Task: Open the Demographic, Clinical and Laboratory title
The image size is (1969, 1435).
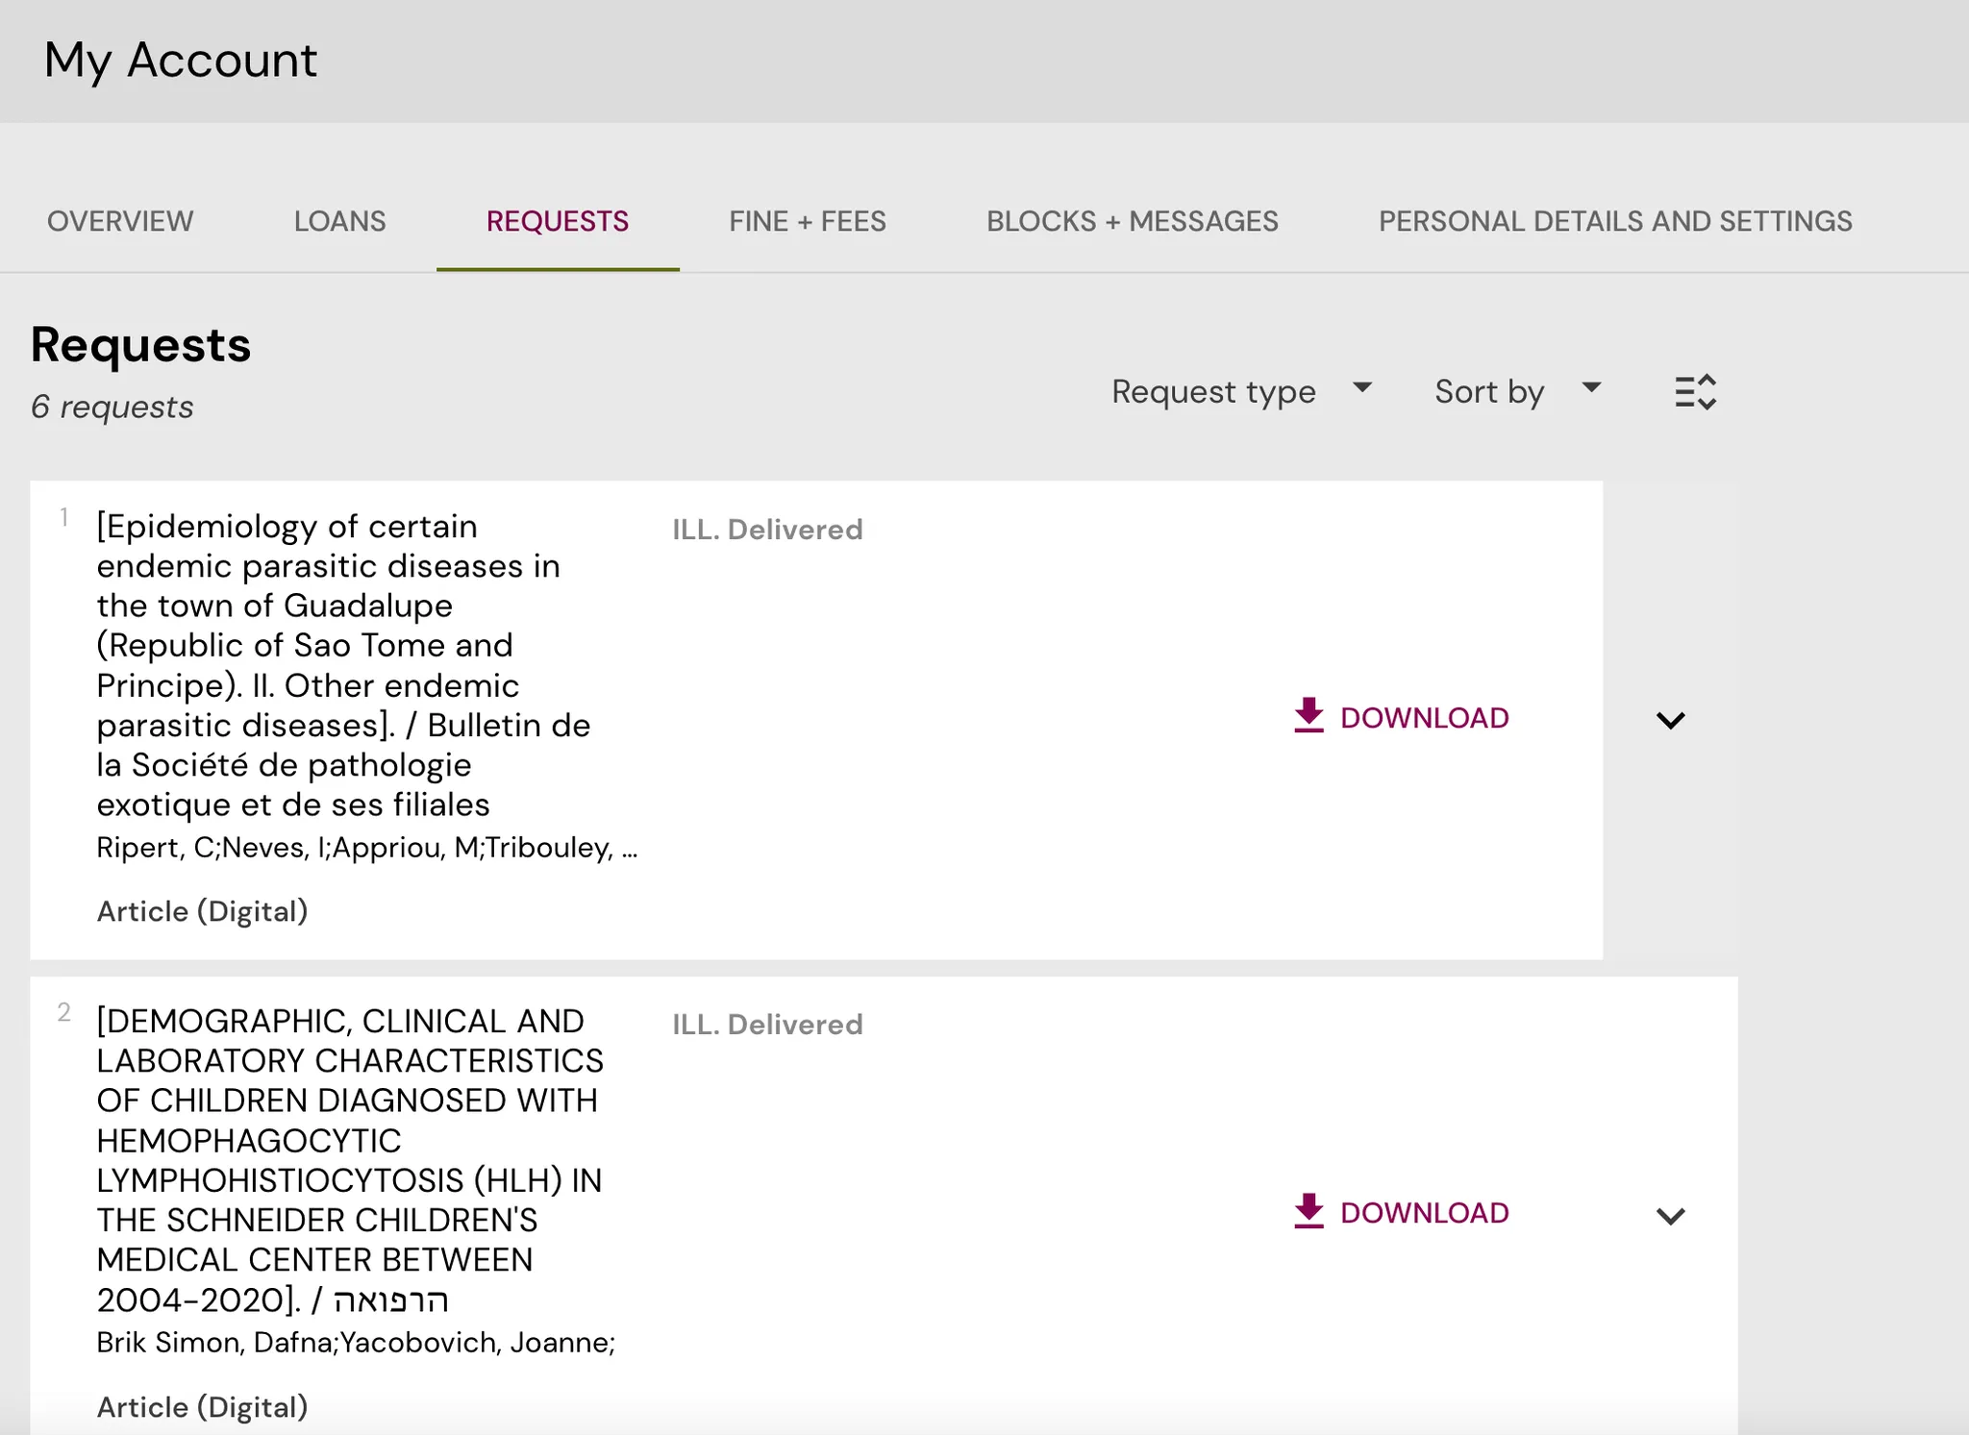Action: coord(350,1160)
